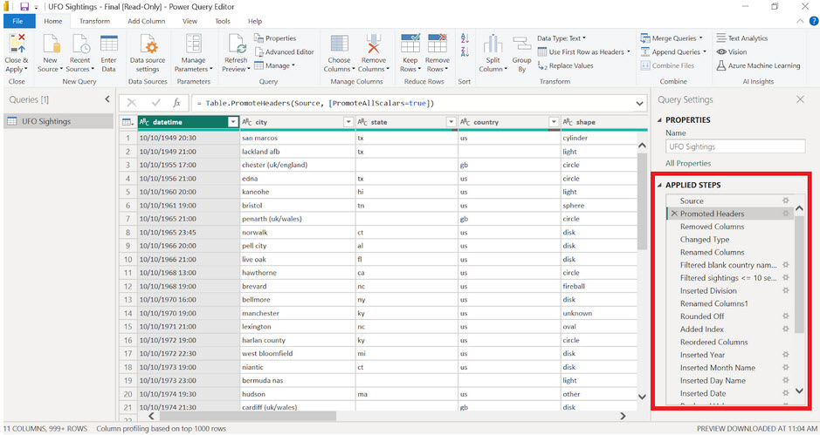Open the city column filter dropdown
The width and height of the screenshot is (820, 435).
348,122
